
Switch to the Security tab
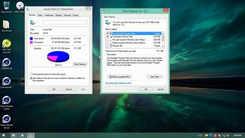[x=67, y=15]
